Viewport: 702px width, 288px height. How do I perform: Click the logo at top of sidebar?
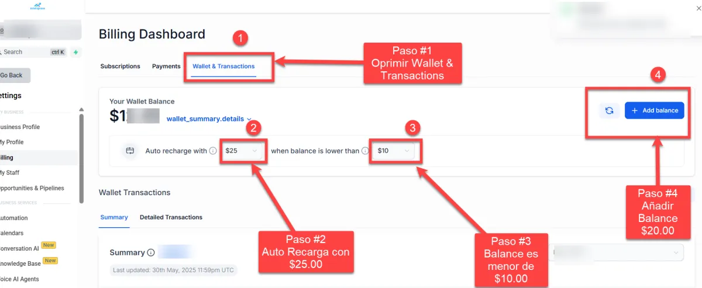pyautogui.click(x=37, y=8)
